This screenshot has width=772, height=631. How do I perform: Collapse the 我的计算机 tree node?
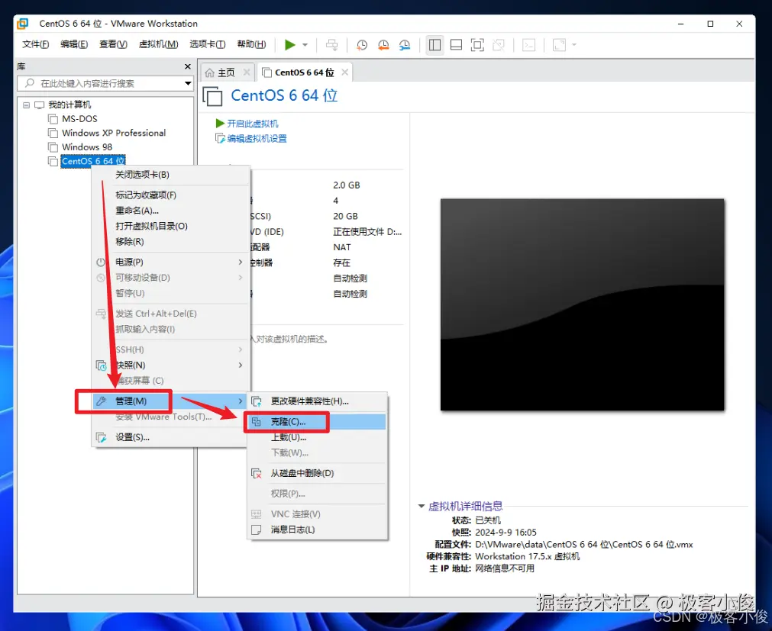pos(26,105)
